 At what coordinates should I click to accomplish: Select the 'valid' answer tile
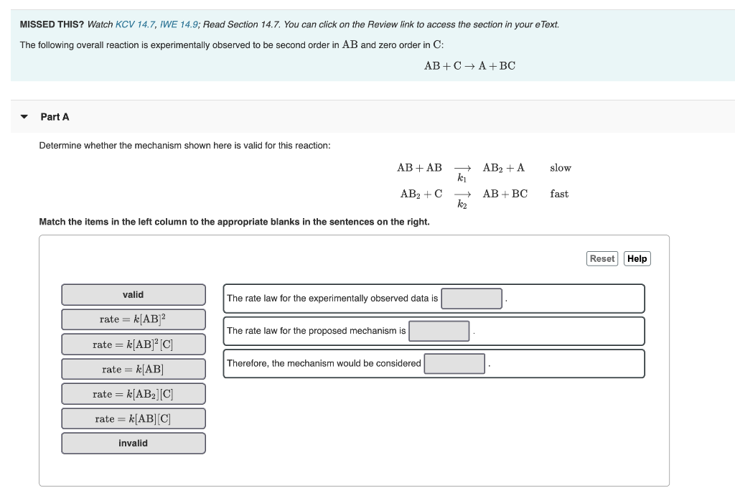click(134, 294)
